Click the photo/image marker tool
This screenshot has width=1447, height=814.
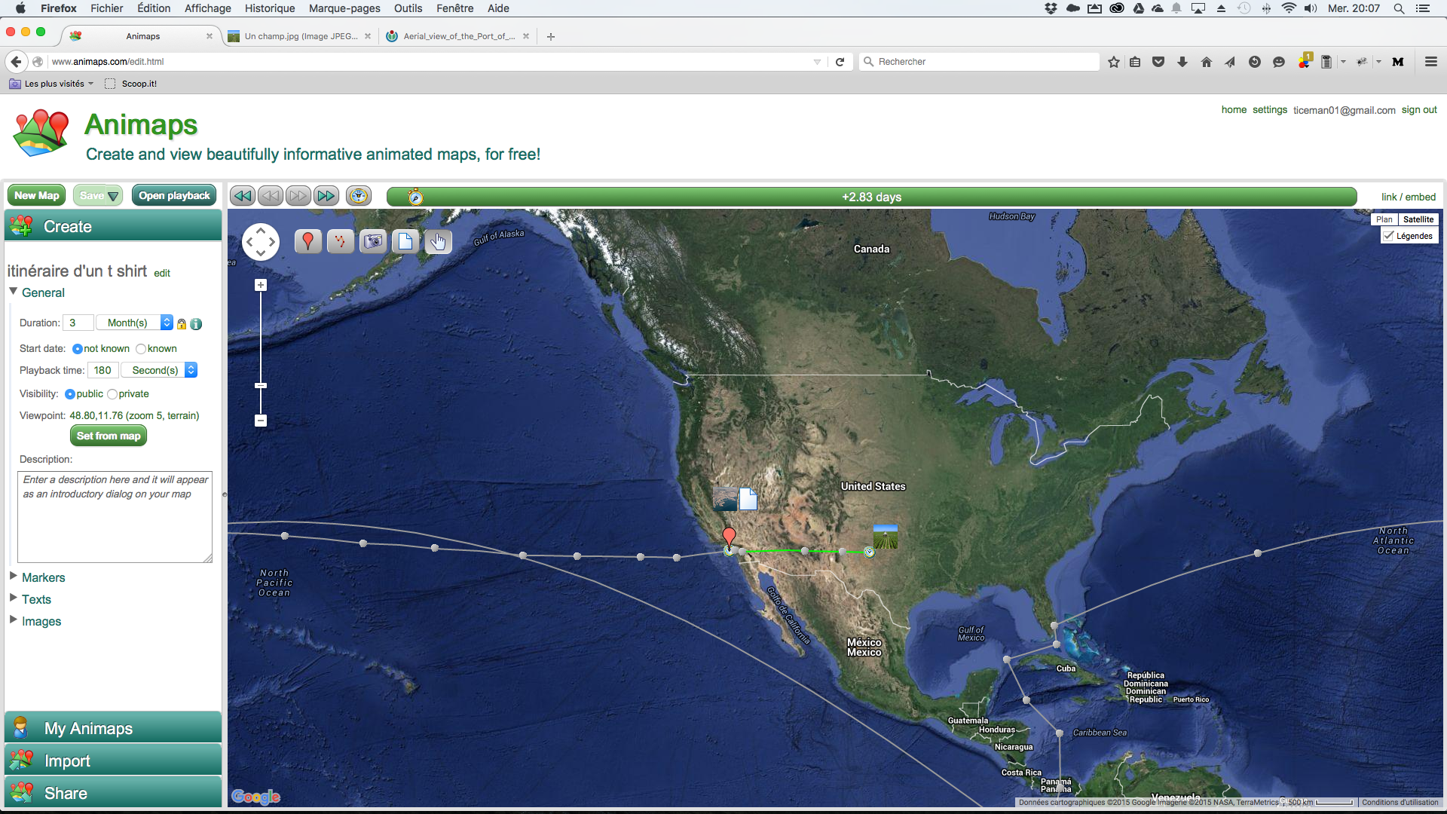(373, 241)
